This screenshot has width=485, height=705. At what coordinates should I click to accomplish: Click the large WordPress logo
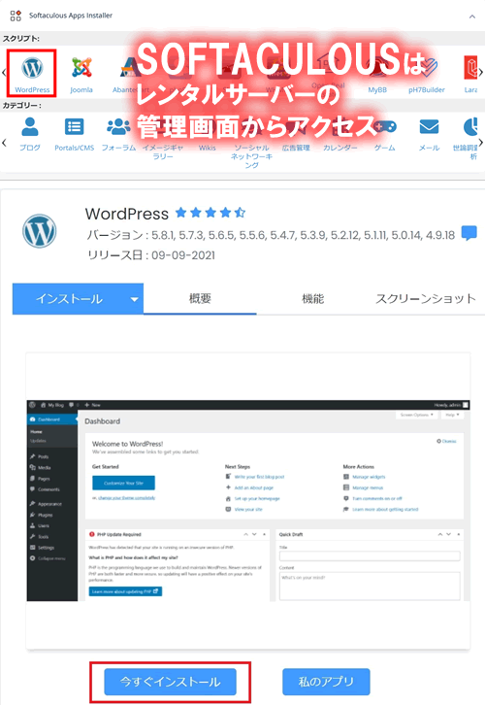[x=40, y=231]
